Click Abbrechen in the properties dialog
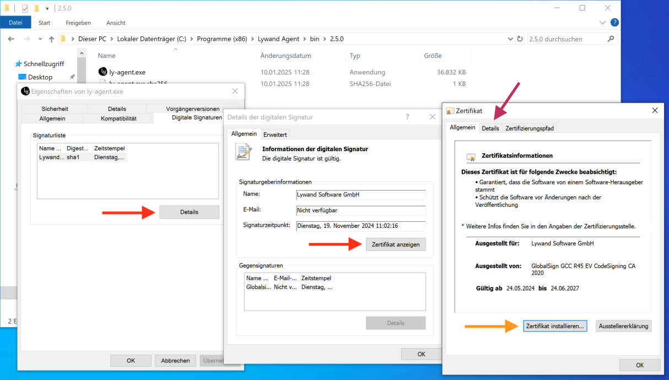The image size is (669, 380). [175, 361]
